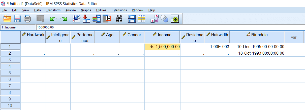This screenshot has height=110, width=305.
Task: Click the cell '18-Oct-1993 00:00:00.00'
Action: point(257,53)
